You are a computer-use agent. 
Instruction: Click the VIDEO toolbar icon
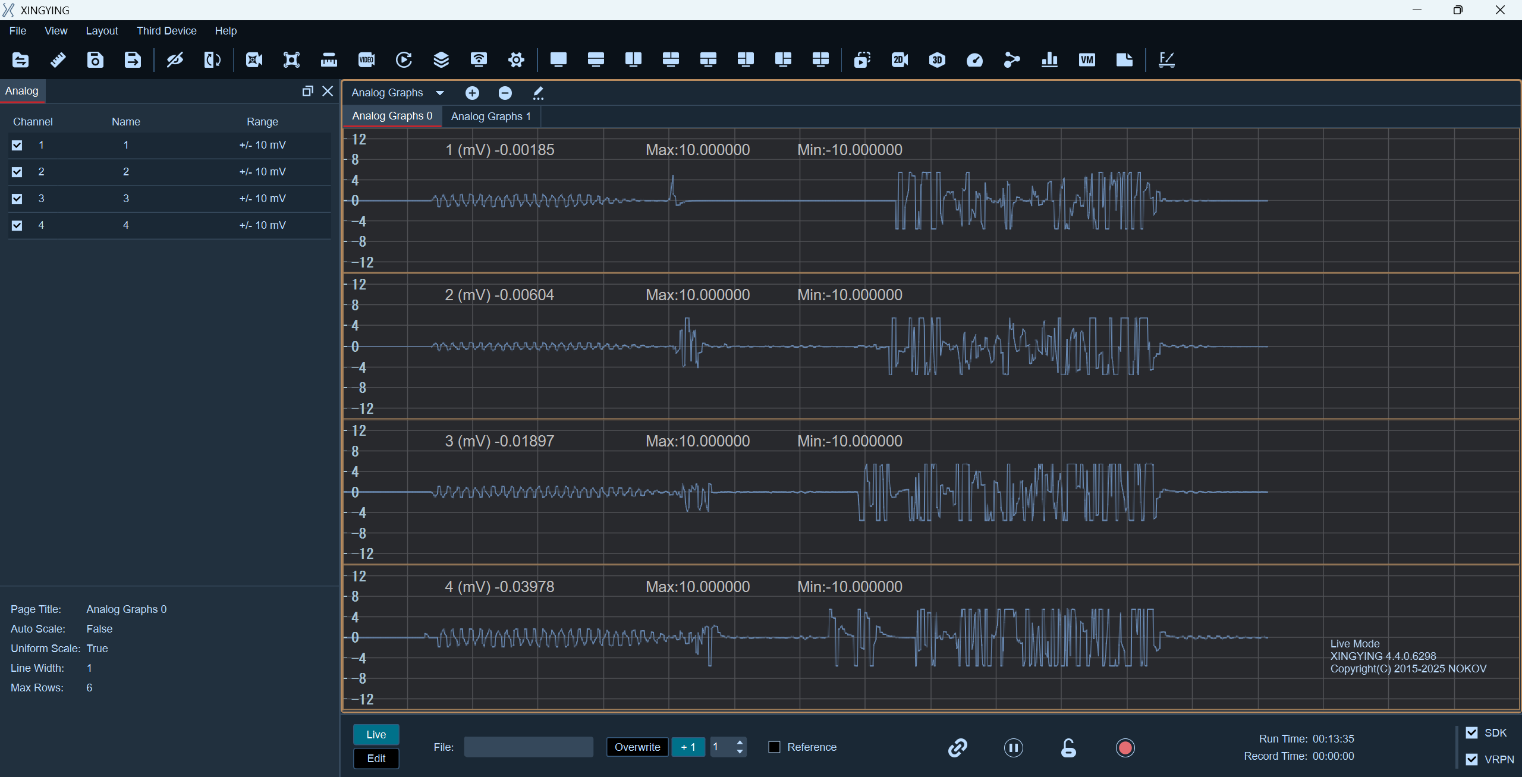pyautogui.click(x=366, y=59)
